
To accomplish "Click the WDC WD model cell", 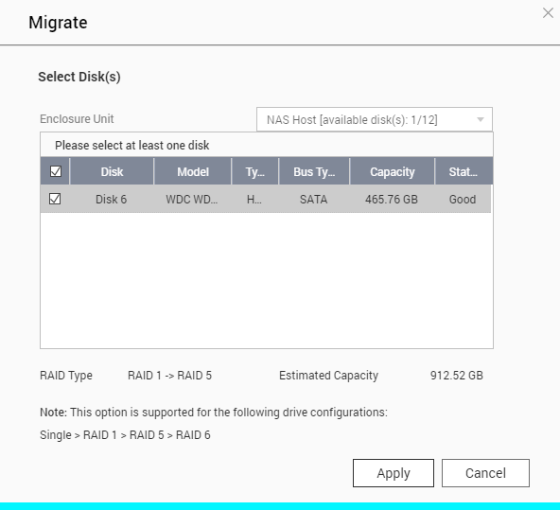I will pyautogui.click(x=192, y=199).
